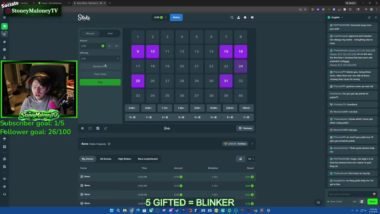Deselect Keno tile 24

241,66
